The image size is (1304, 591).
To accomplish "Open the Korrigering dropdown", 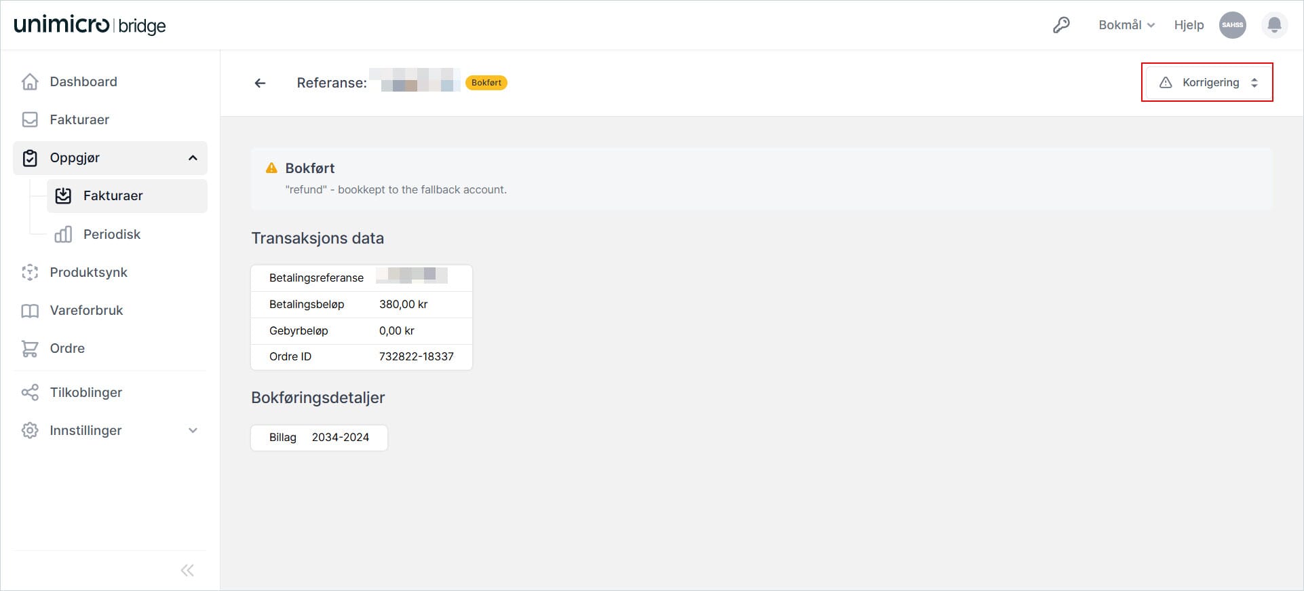I will pos(1207,82).
